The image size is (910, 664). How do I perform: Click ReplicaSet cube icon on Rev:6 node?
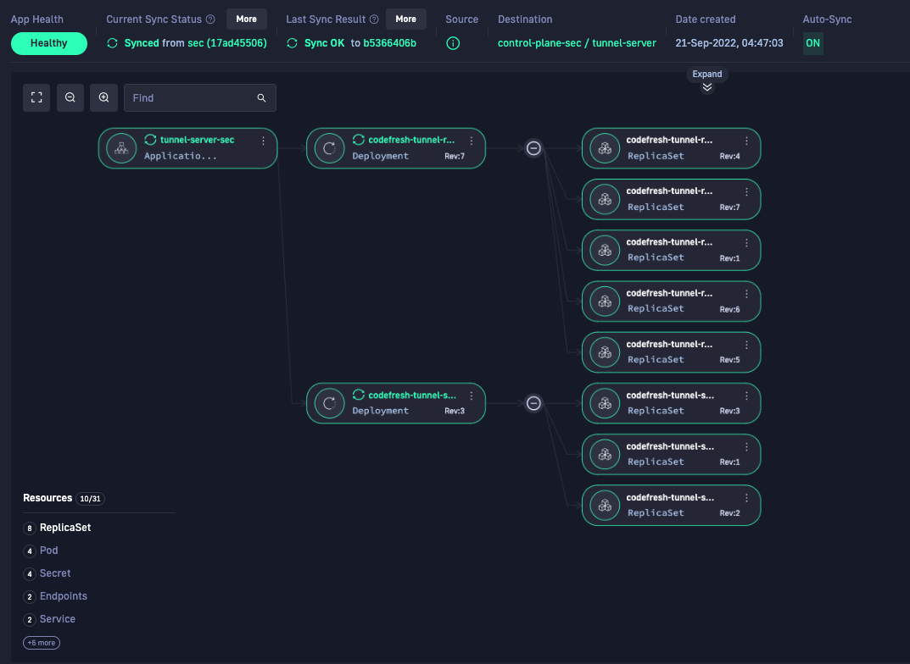(x=605, y=302)
